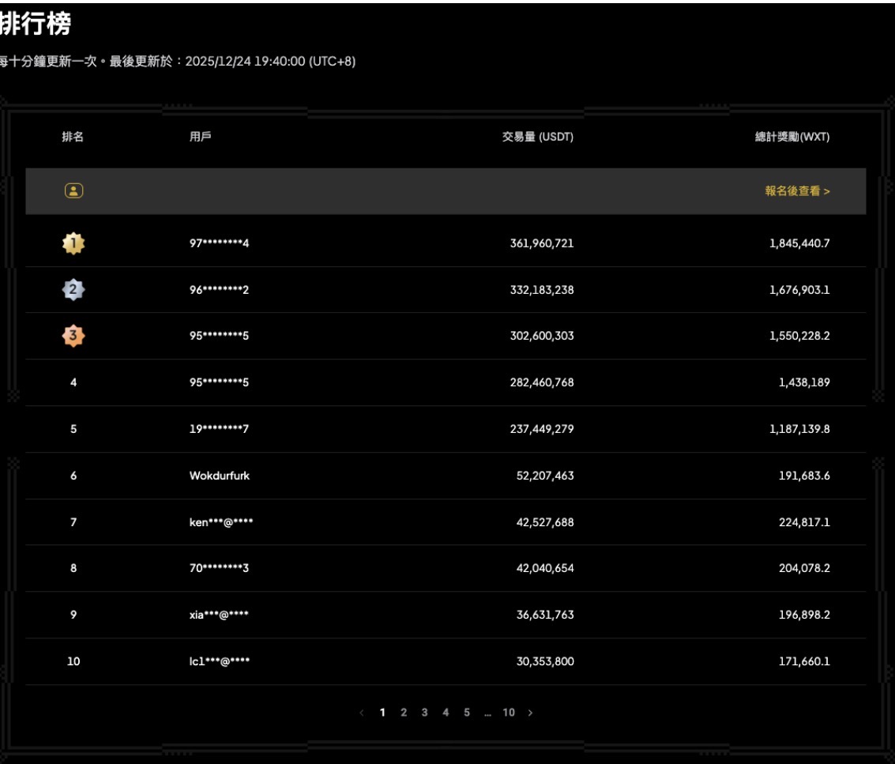The height and width of the screenshot is (764, 895).
Task: Open the 報名後查看 link
Action: click(796, 190)
